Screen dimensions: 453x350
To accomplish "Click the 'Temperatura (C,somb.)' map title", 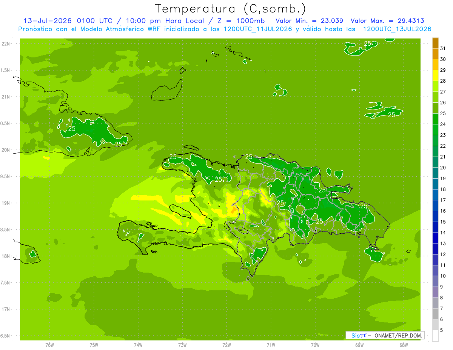I will click(x=230, y=8).
